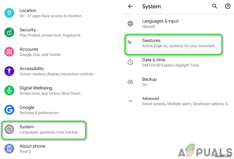This screenshot has width=234, height=159.
Task: Tap the Location pin icon
Action: pyautogui.click(x=9, y=13)
